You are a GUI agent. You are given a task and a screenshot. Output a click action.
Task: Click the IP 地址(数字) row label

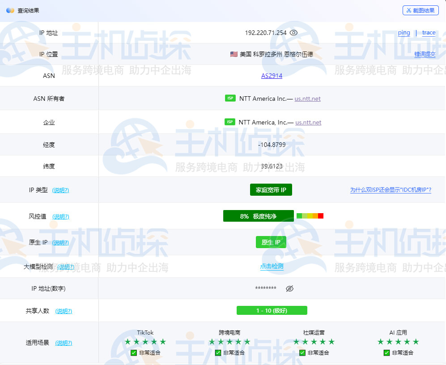(x=48, y=288)
